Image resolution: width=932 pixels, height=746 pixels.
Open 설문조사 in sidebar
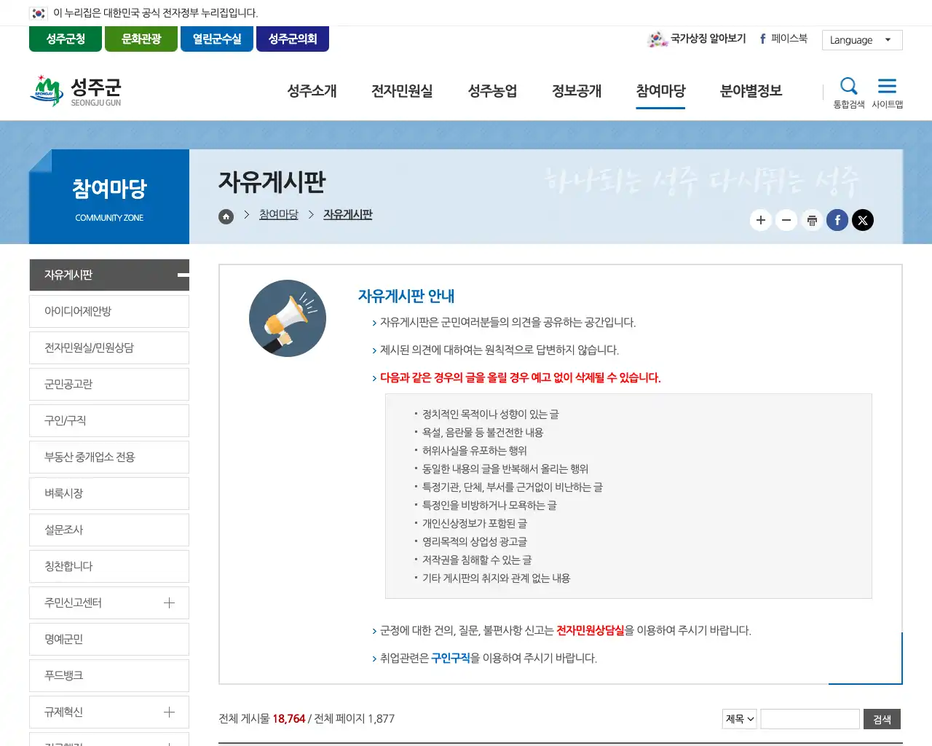pos(109,530)
